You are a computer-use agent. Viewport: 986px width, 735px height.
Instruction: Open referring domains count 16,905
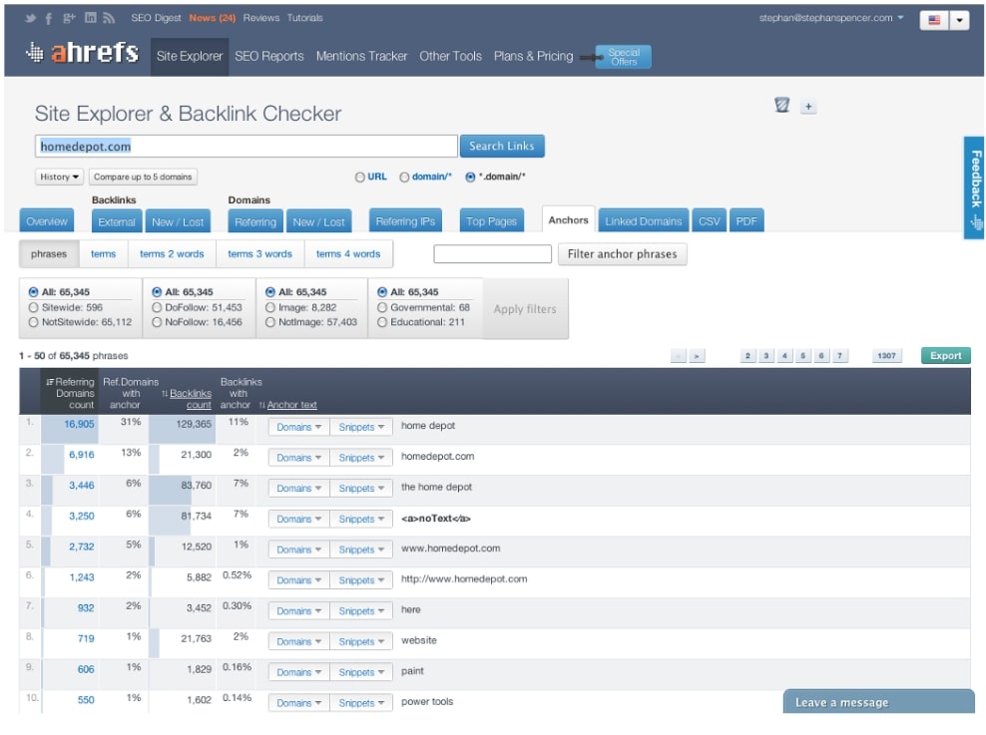pyautogui.click(x=79, y=425)
